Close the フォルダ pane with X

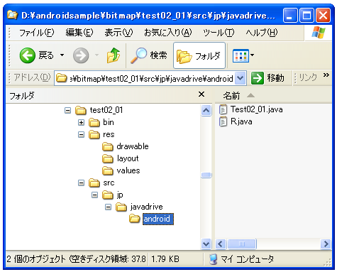tap(201, 94)
